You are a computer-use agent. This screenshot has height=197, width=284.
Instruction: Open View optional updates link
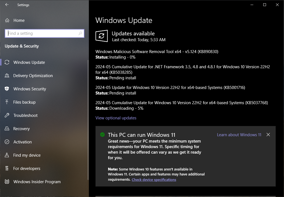tap(116, 118)
